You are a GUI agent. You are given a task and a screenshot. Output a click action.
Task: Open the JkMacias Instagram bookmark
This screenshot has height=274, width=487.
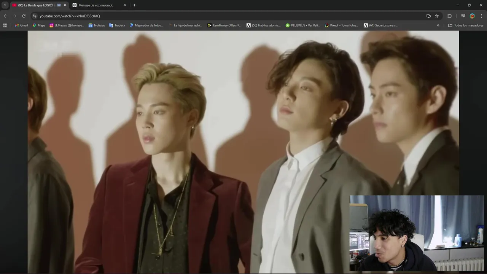point(67,25)
